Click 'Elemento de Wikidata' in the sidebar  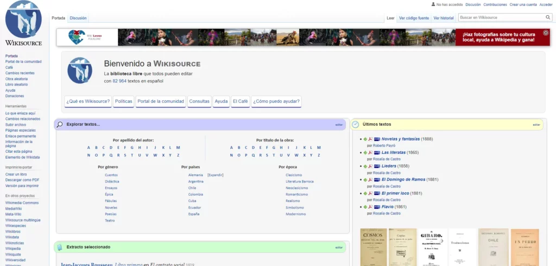tap(22, 158)
